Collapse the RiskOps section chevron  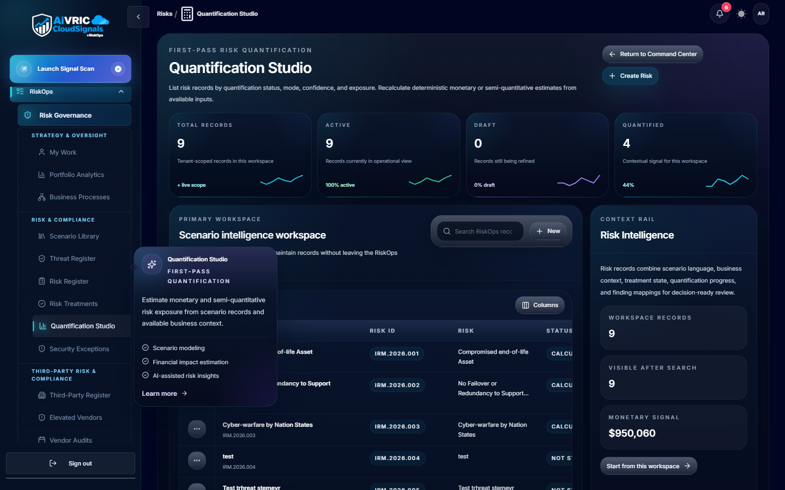click(121, 91)
